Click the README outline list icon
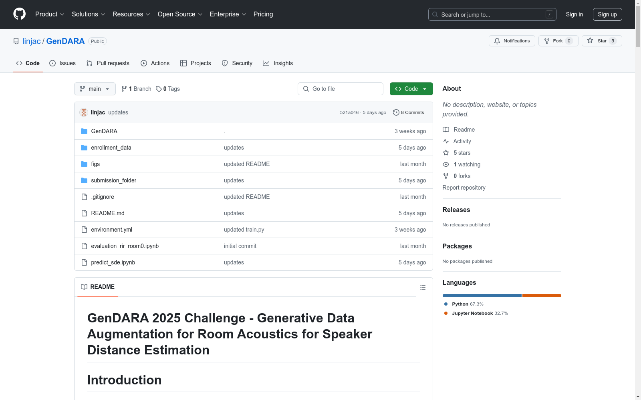Image resolution: width=641 pixels, height=400 pixels. coord(422,287)
